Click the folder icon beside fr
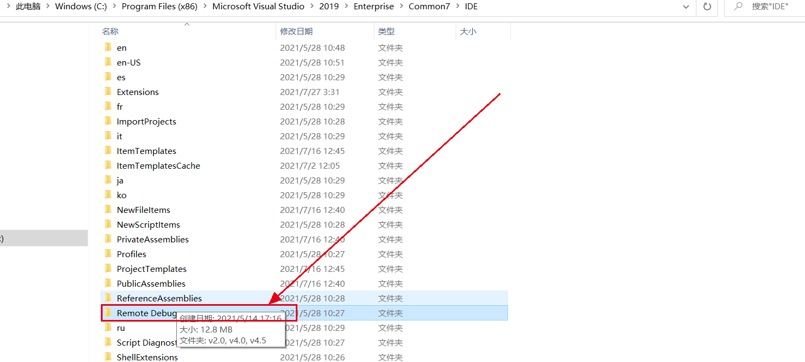This screenshot has width=805, height=362. click(x=108, y=106)
